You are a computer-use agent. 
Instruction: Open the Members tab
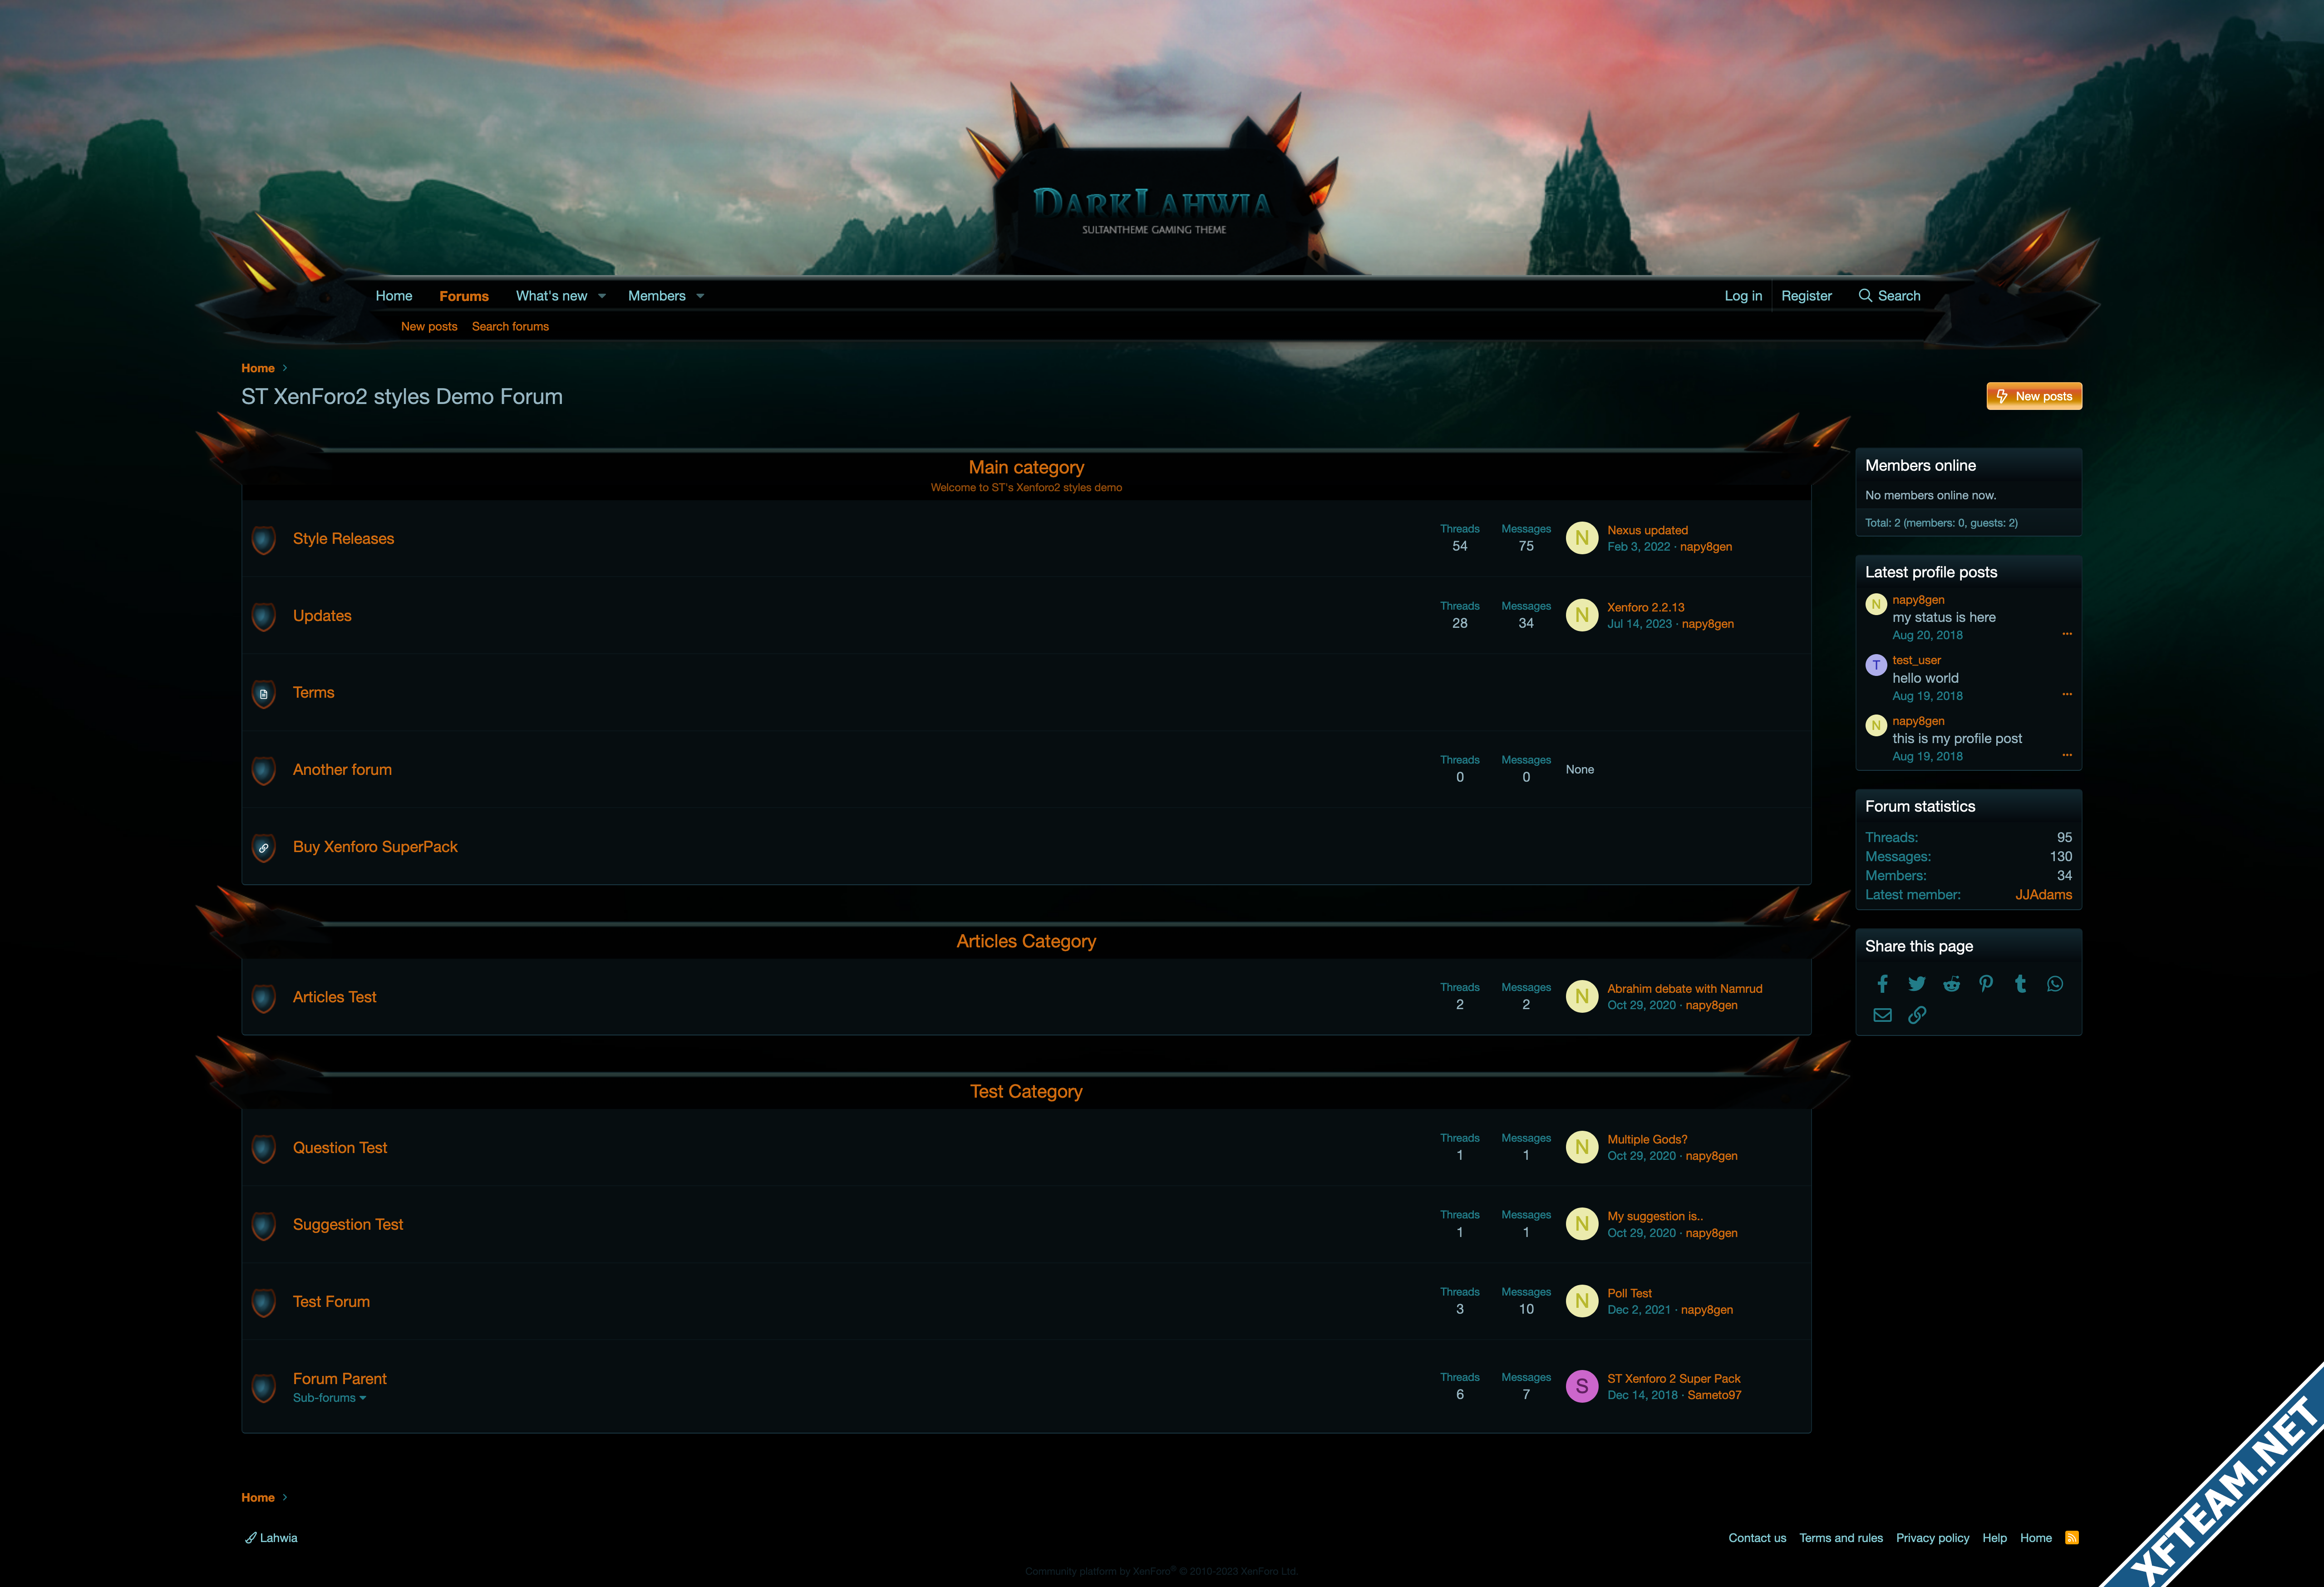tap(656, 296)
